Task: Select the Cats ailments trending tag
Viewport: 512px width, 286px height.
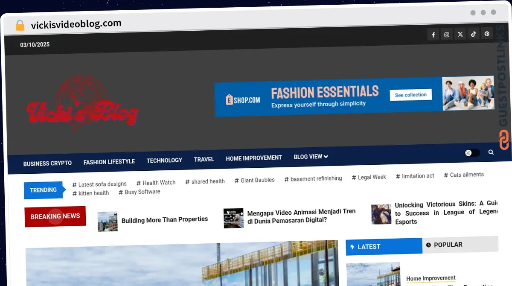Action: (464, 175)
